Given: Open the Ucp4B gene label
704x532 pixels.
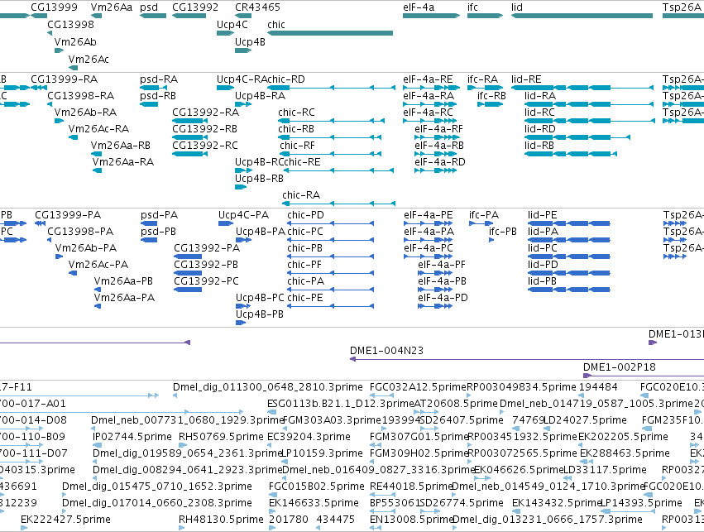Looking at the screenshot, I should [x=250, y=41].
